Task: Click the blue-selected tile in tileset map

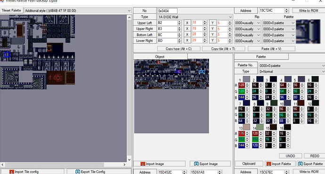Action: tap(7, 54)
